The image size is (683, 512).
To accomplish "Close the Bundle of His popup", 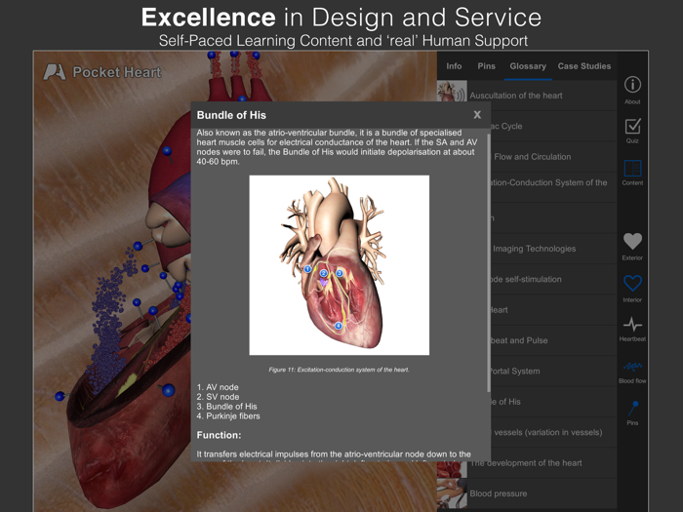I will click(477, 115).
